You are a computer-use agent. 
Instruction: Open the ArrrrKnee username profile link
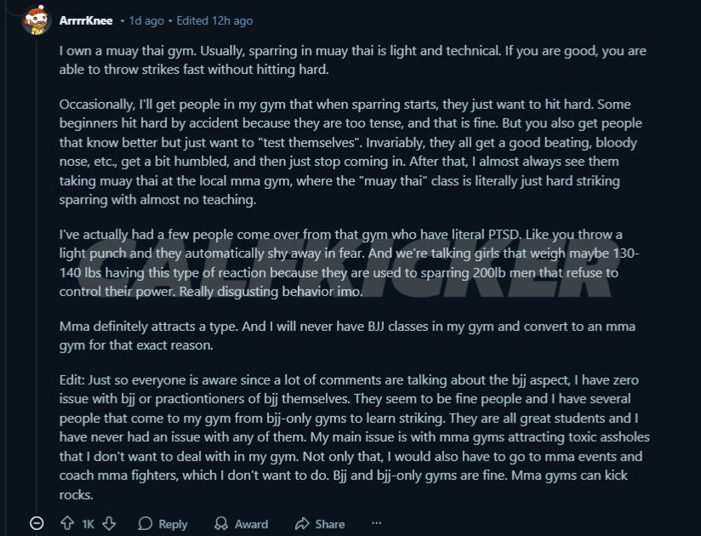pyautogui.click(x=86, y=20)
